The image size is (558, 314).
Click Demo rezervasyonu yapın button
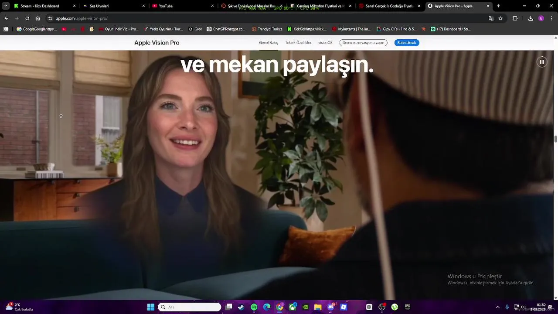click(x=363, y=43)
